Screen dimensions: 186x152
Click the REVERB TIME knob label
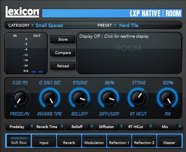pyautogui.click(x=50, y=114)
